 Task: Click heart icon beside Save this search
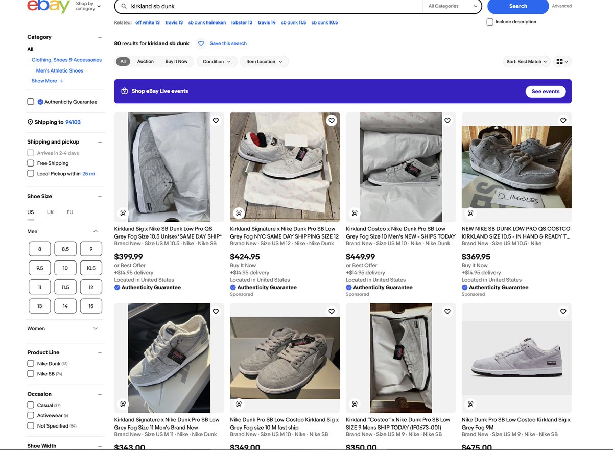point(201,43)
